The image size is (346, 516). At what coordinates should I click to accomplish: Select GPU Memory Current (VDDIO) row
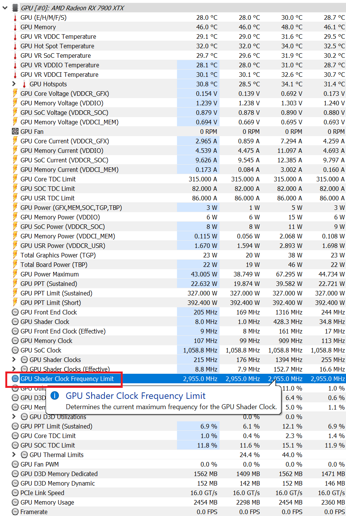179,151
